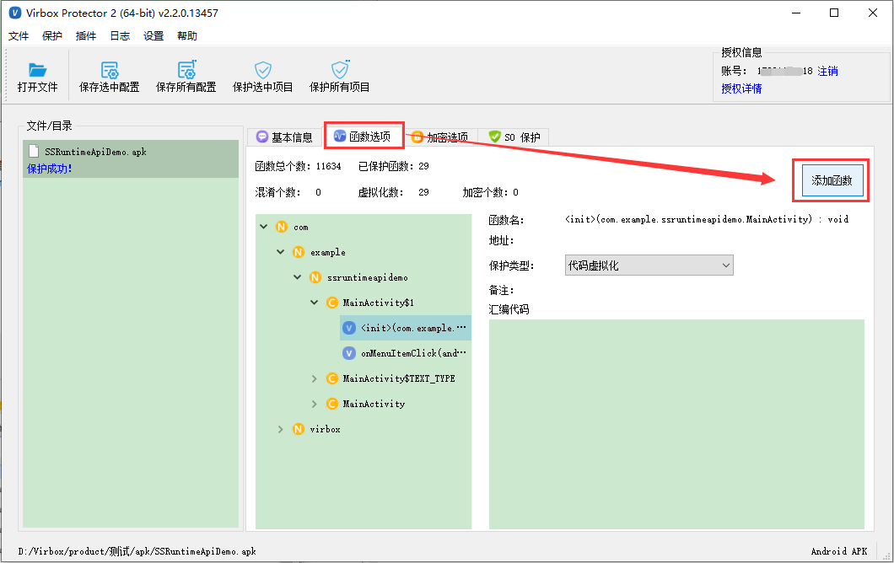Click the 保存所有配置 toolbar icon
Image resolution: width=894 pixels, height=563 pixels.
(x=186, y=69)
